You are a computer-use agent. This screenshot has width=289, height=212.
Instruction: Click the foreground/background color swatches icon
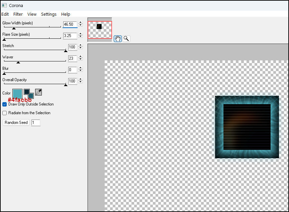pos(28,93)
